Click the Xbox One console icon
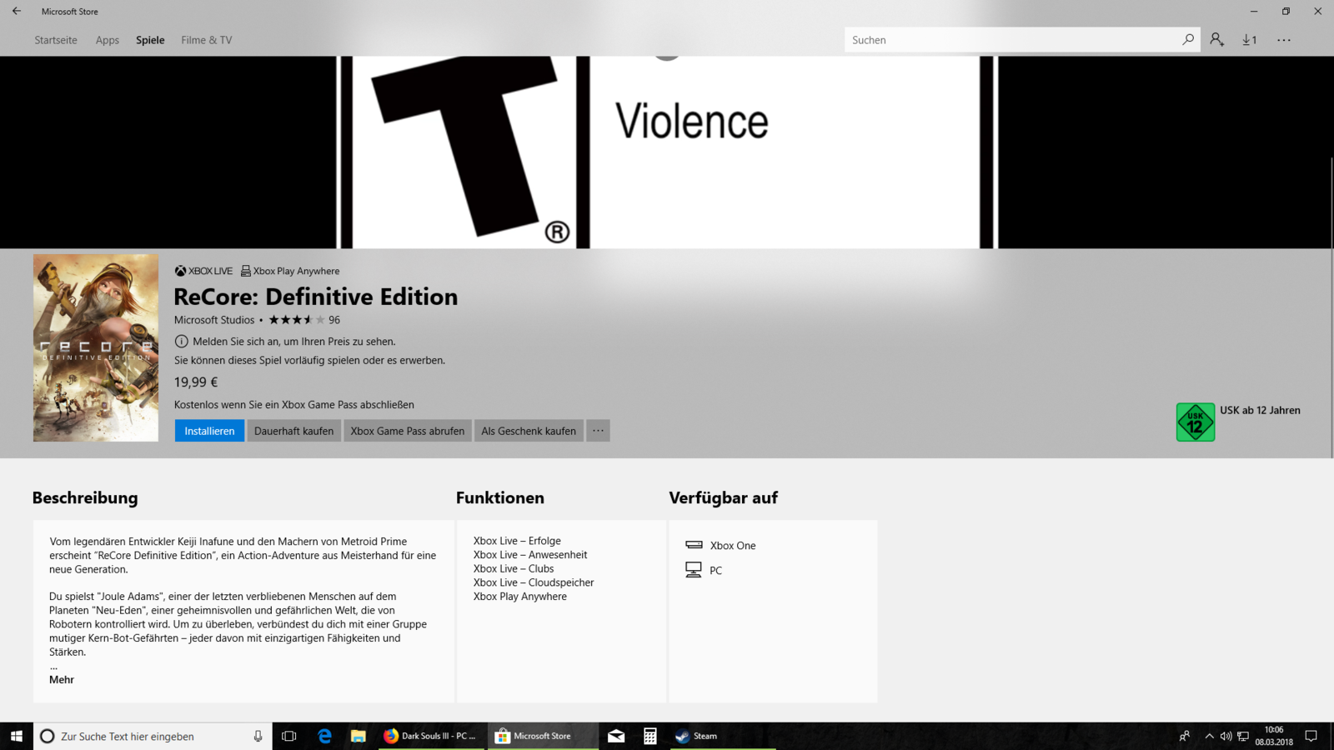This screenshot has height=750, width=1334. (x=694, y=545)
